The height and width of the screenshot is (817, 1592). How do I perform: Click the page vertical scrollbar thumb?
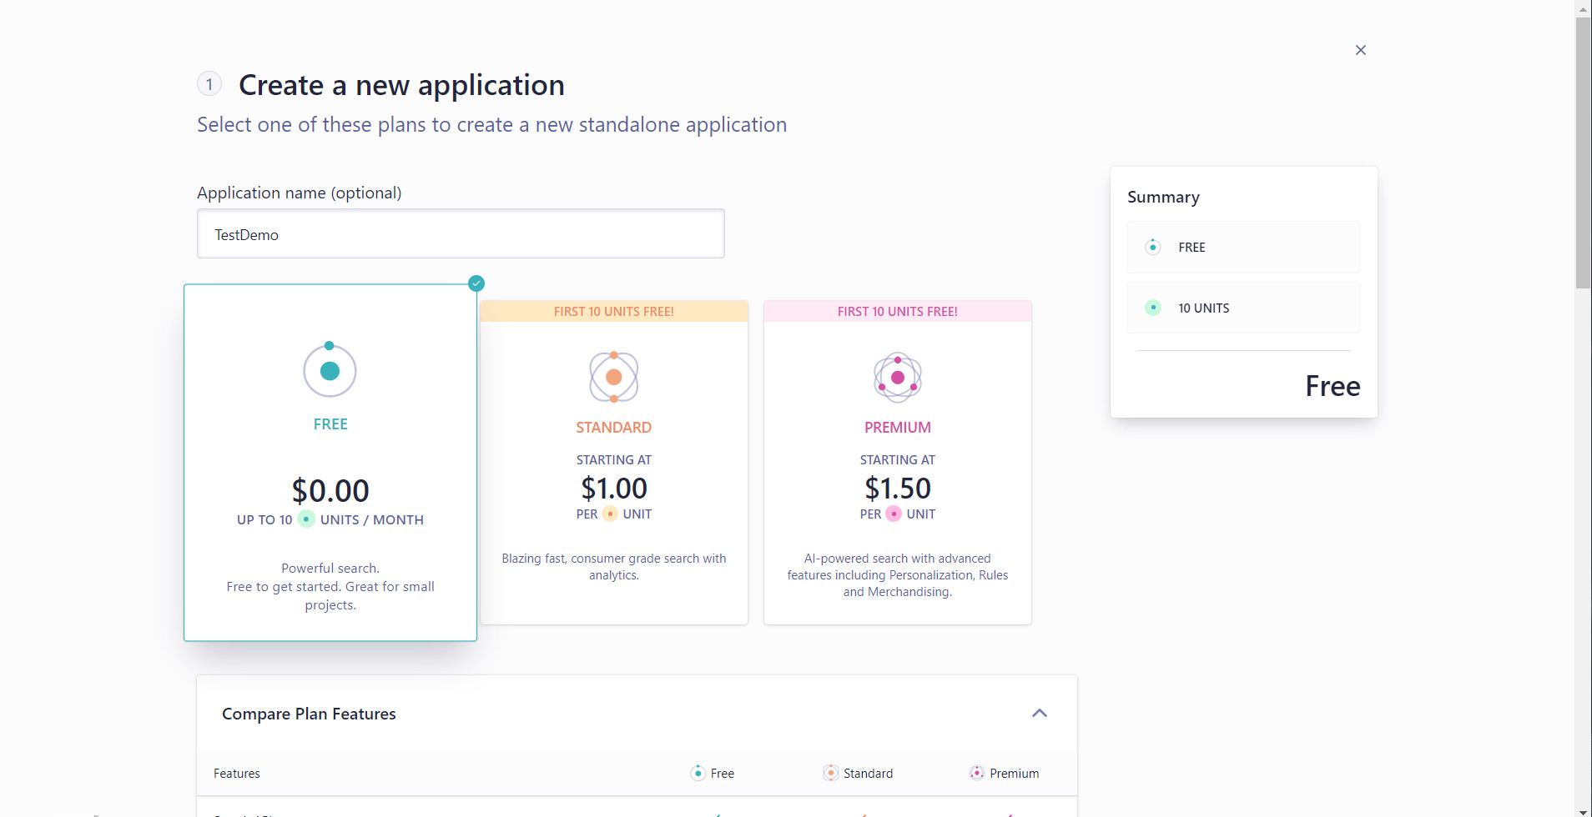(x=1583, y=150)
